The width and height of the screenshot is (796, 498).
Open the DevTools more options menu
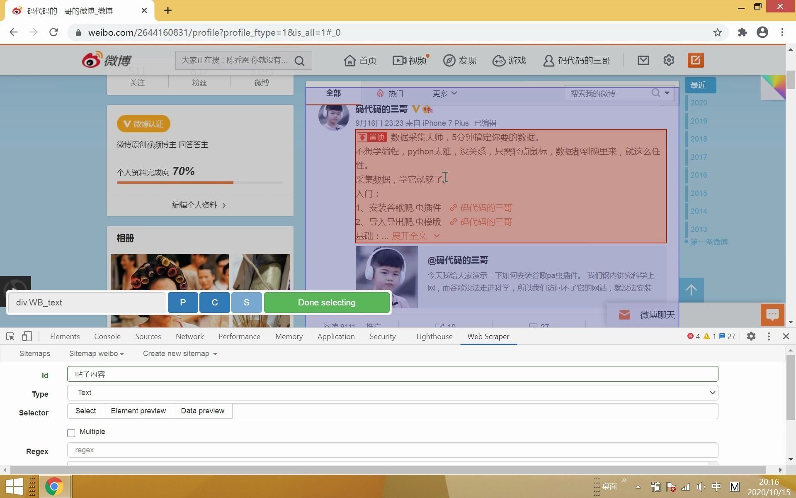point(769,337)
